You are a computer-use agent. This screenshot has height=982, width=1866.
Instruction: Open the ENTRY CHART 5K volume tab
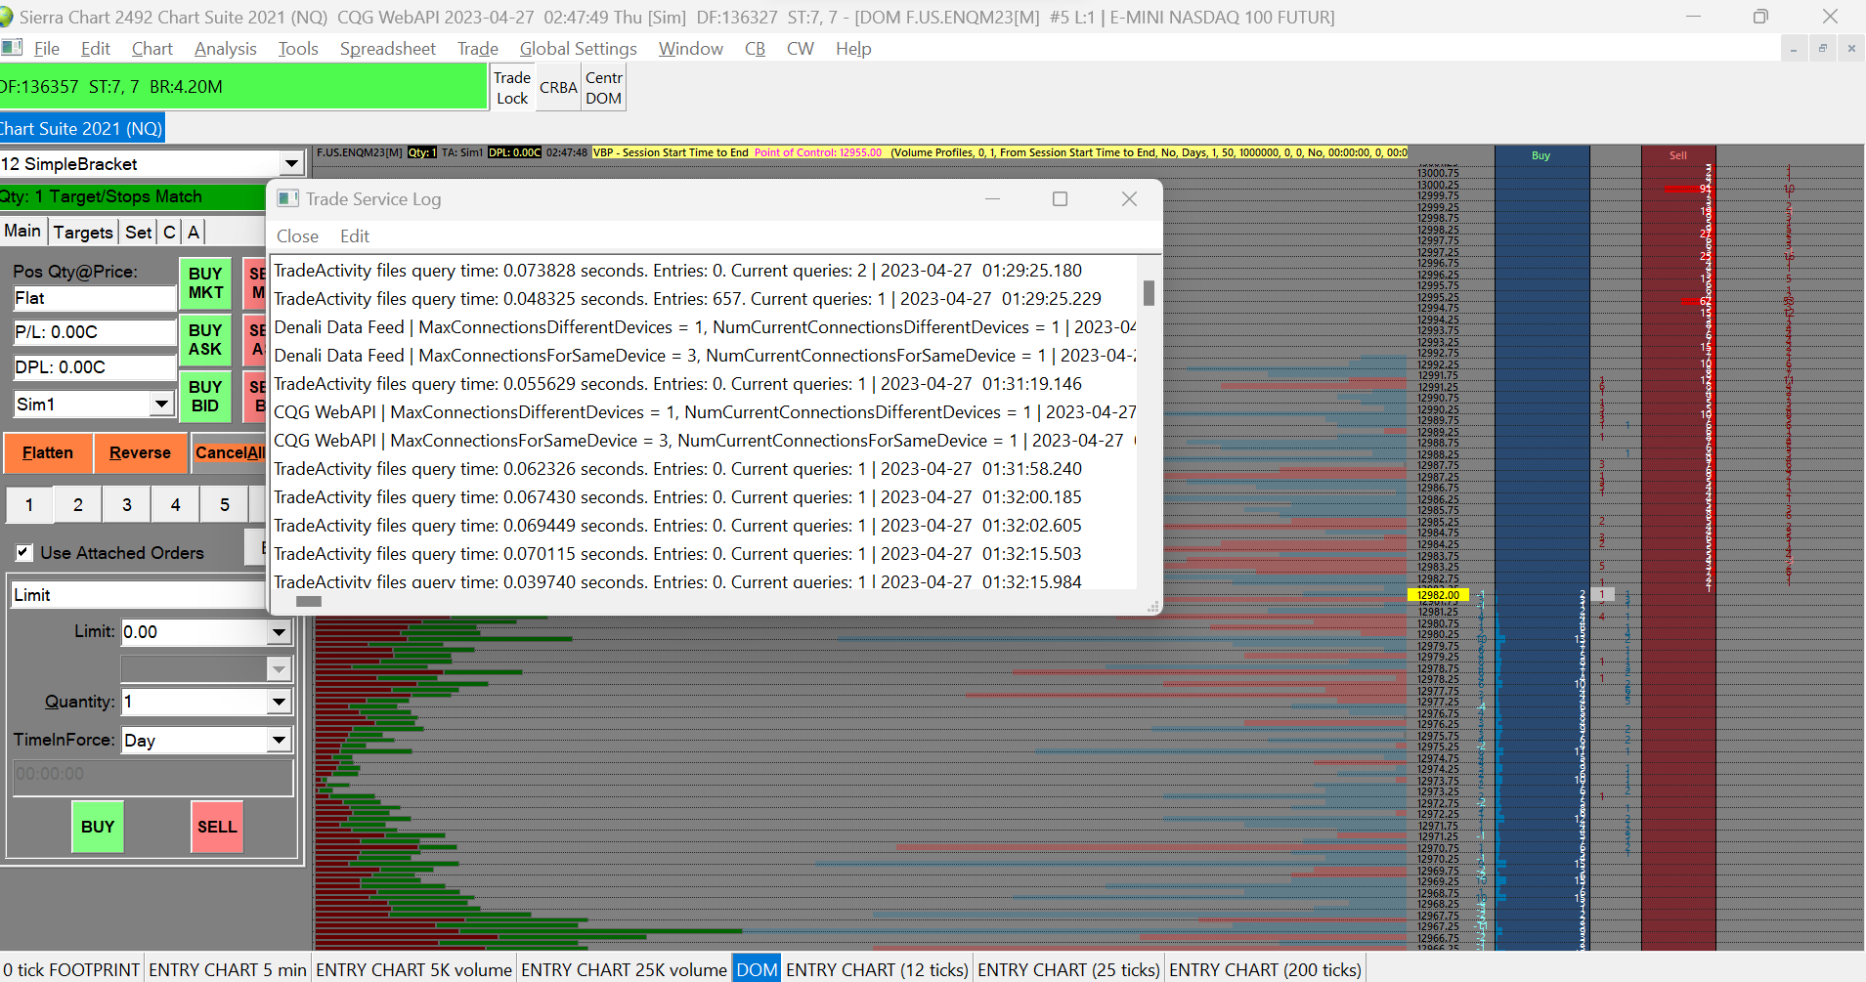(413, 969)
